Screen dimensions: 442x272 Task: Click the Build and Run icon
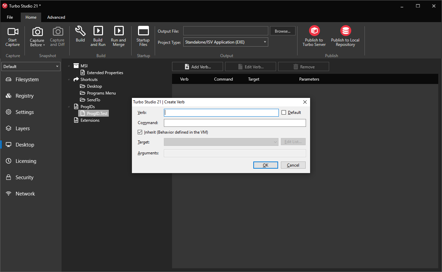[98, 31]
